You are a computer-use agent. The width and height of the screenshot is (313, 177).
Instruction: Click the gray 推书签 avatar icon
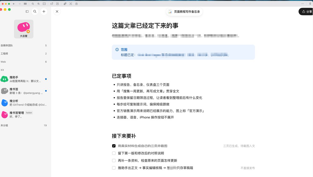tap(4, 91)
